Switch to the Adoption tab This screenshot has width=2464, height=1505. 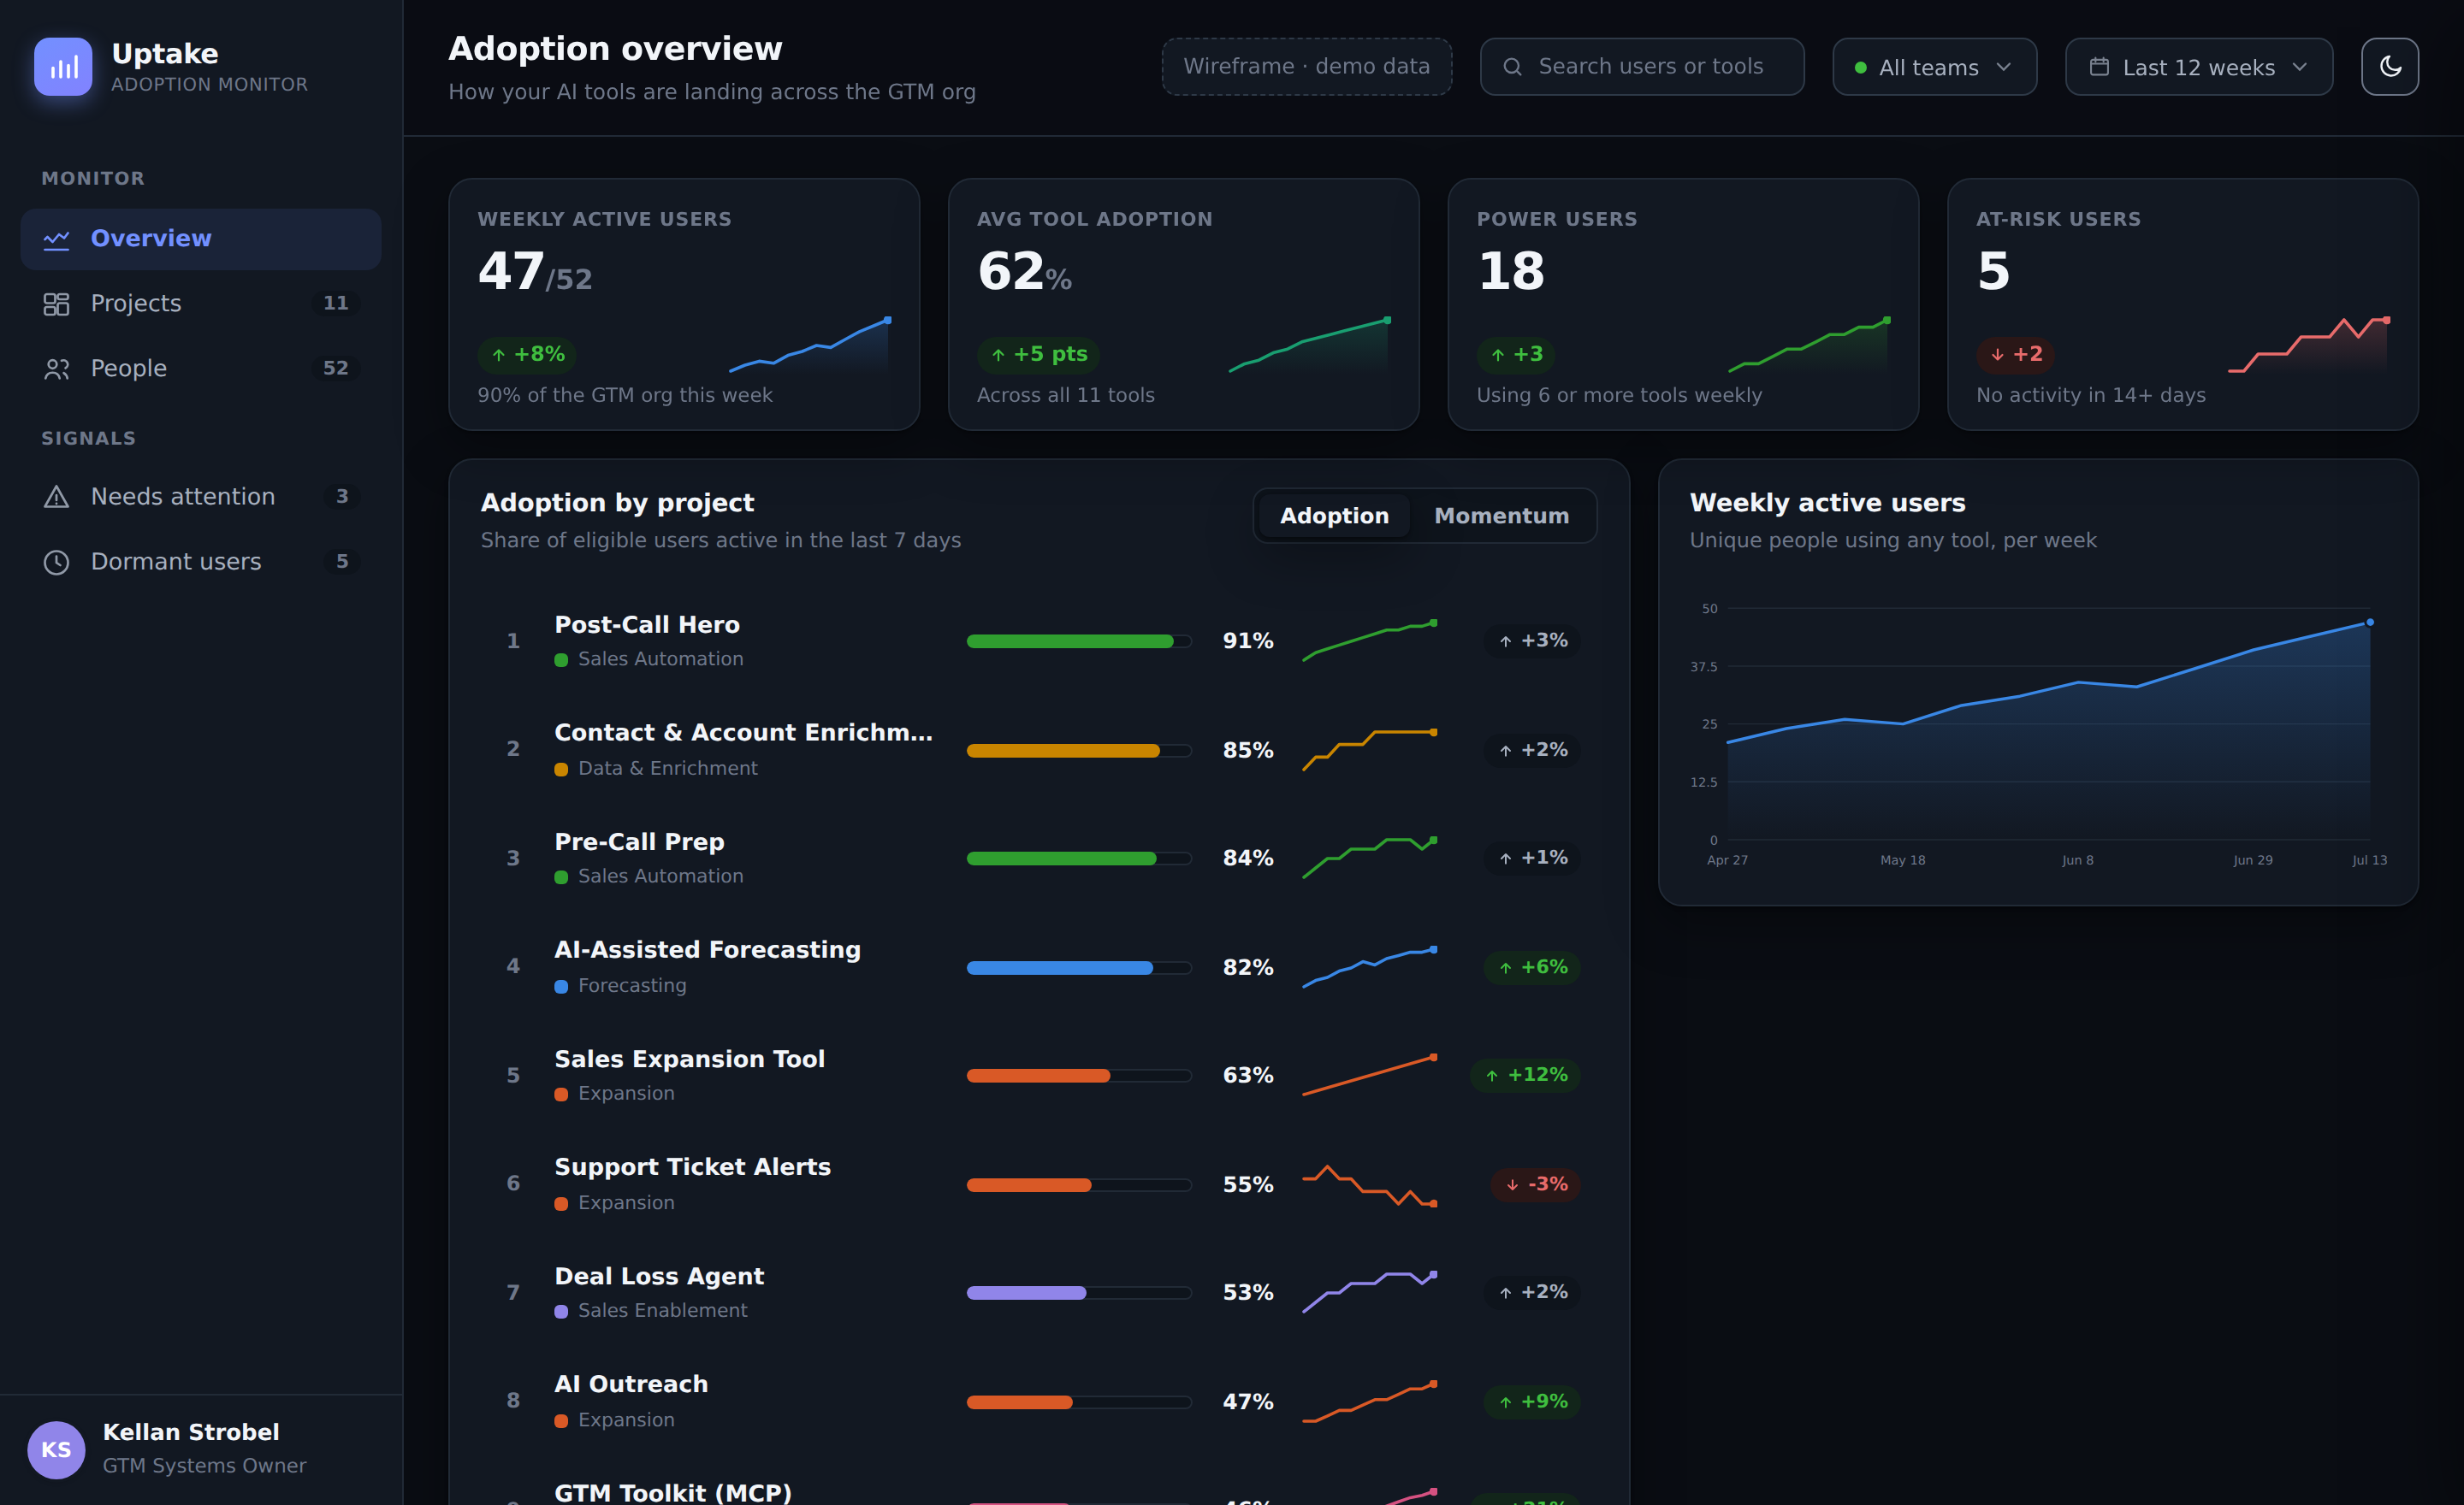pyautogui.click(x=1333, y=516)
